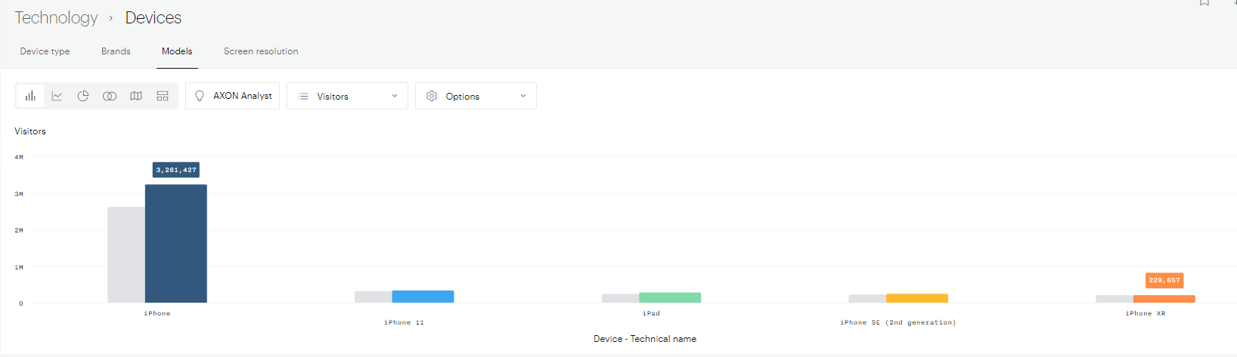Launch the AXON Analyst button
The width and height of the screenshot is (1237, 357).
click(x=232, y=96)
